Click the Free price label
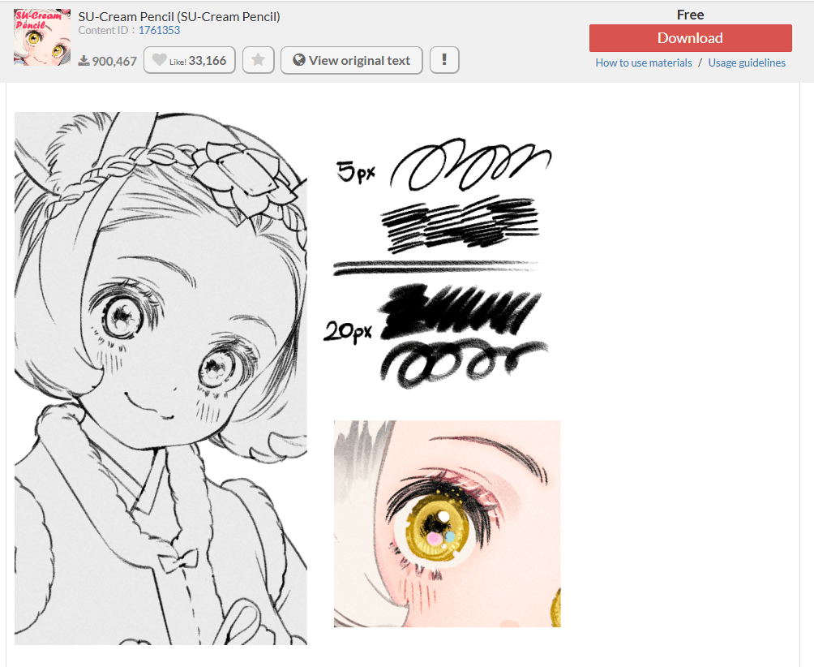The height and width of the screenshot is (667, 814). [690, 15]
